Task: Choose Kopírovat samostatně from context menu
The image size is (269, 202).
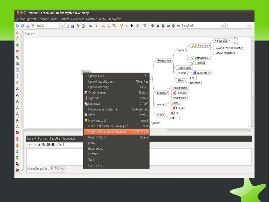Action: pyautogui.click(x=116, y=109)
